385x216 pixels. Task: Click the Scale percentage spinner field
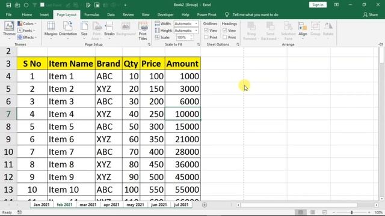tap(185, 37)
